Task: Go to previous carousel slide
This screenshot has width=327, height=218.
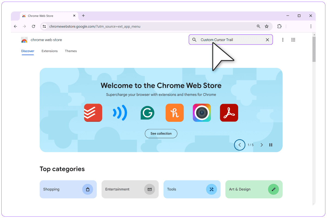Action: 240,145
